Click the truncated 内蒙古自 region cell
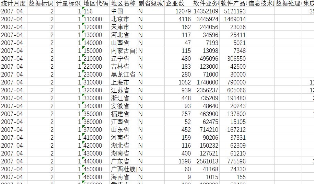 [x=123, y=51]
